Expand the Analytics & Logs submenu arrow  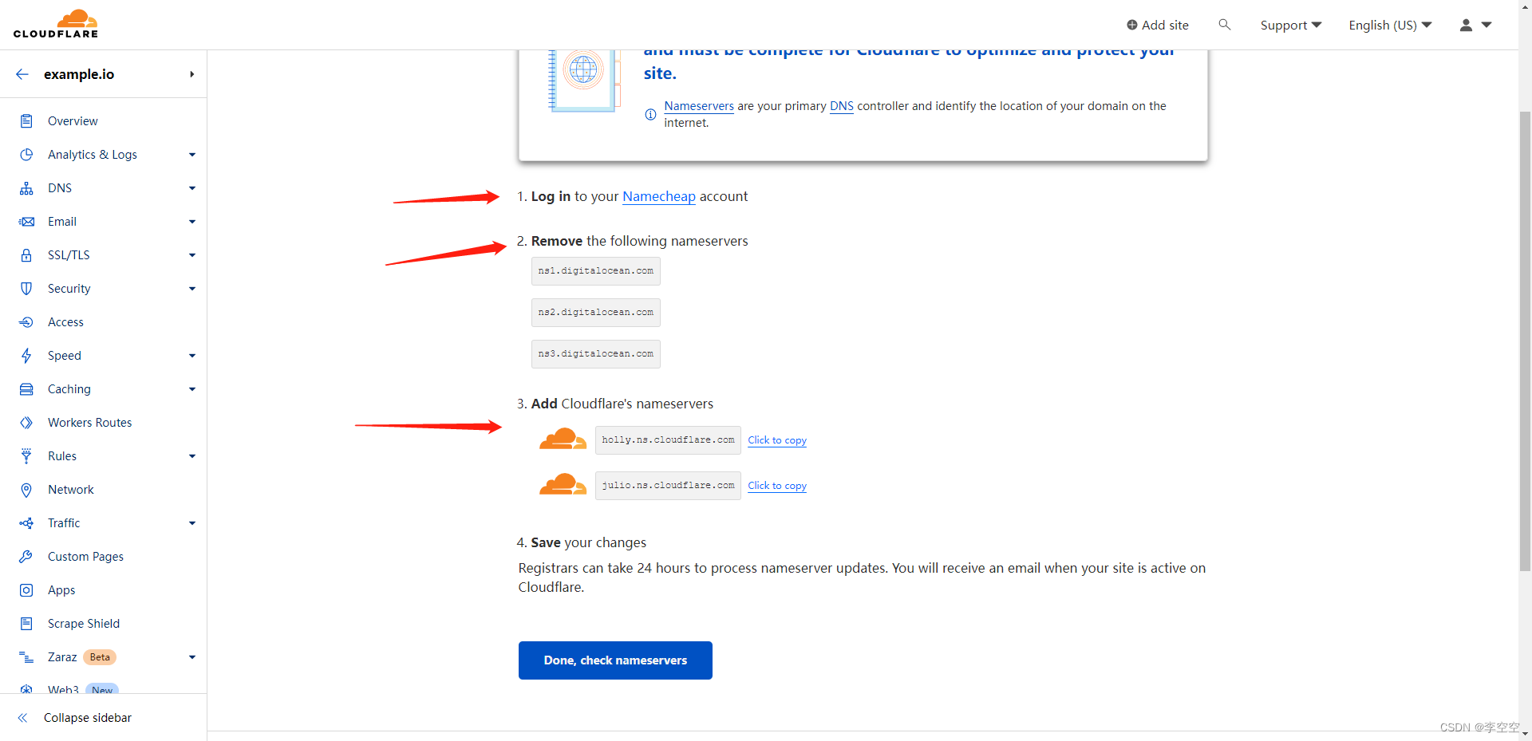click(192, 155)
